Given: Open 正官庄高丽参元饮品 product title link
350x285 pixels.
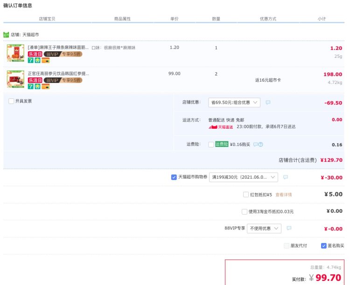Looking at the screenshot, I should tap(58, 73).
